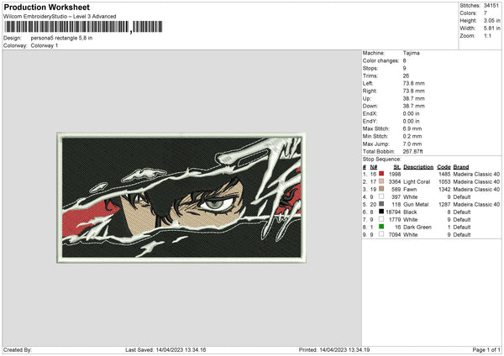This screenshot has width=504, height=356.
Task: Click the EndY label
Action: 370,121
